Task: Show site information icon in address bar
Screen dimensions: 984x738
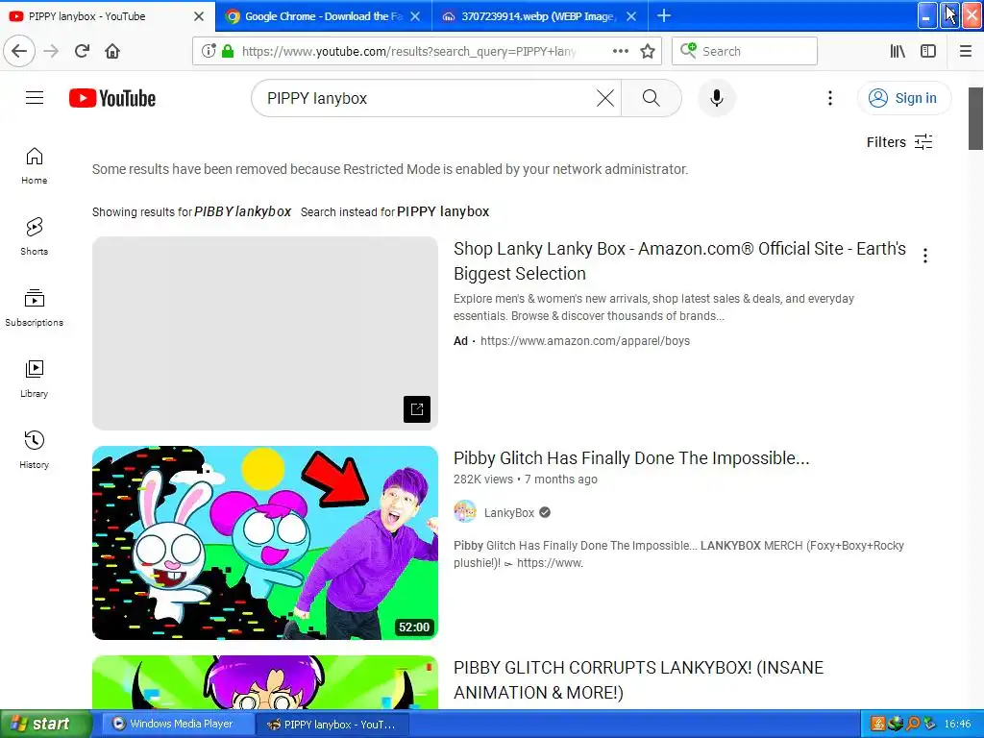Action: pyautogui.click(x=209, y=51)
